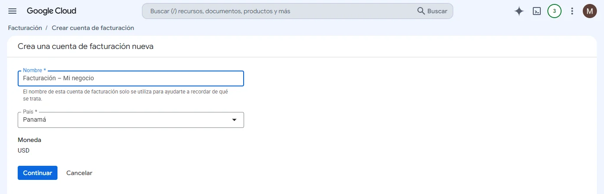Click the magnifier Buscar search button
Screen dimensions: 604x194
[x=432, y=11]
